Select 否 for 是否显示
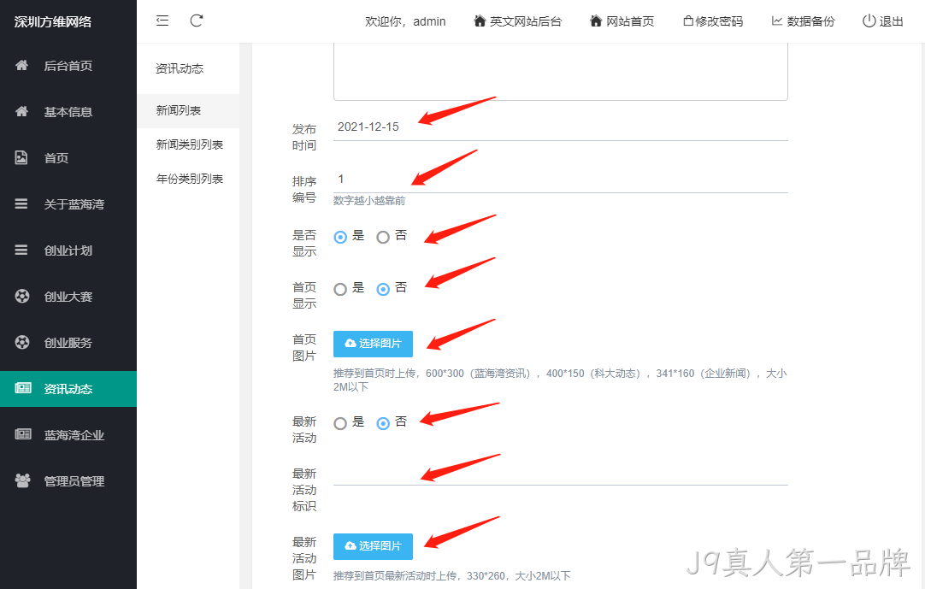Screen dimensions: 925x589 point(383,238)
